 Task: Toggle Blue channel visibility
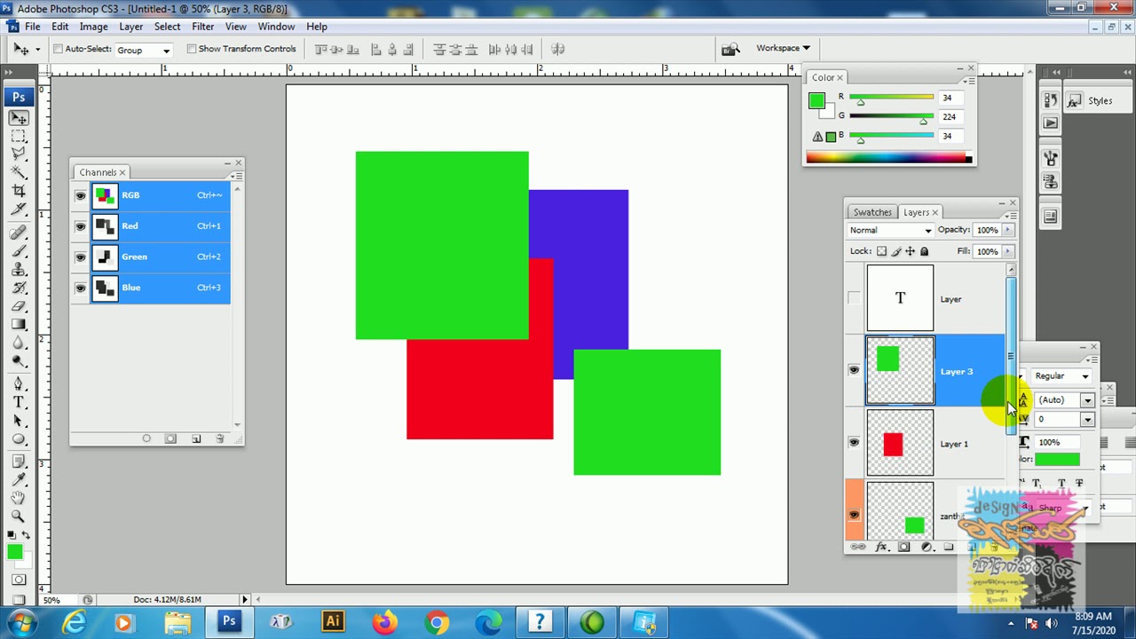click(81, 288)
